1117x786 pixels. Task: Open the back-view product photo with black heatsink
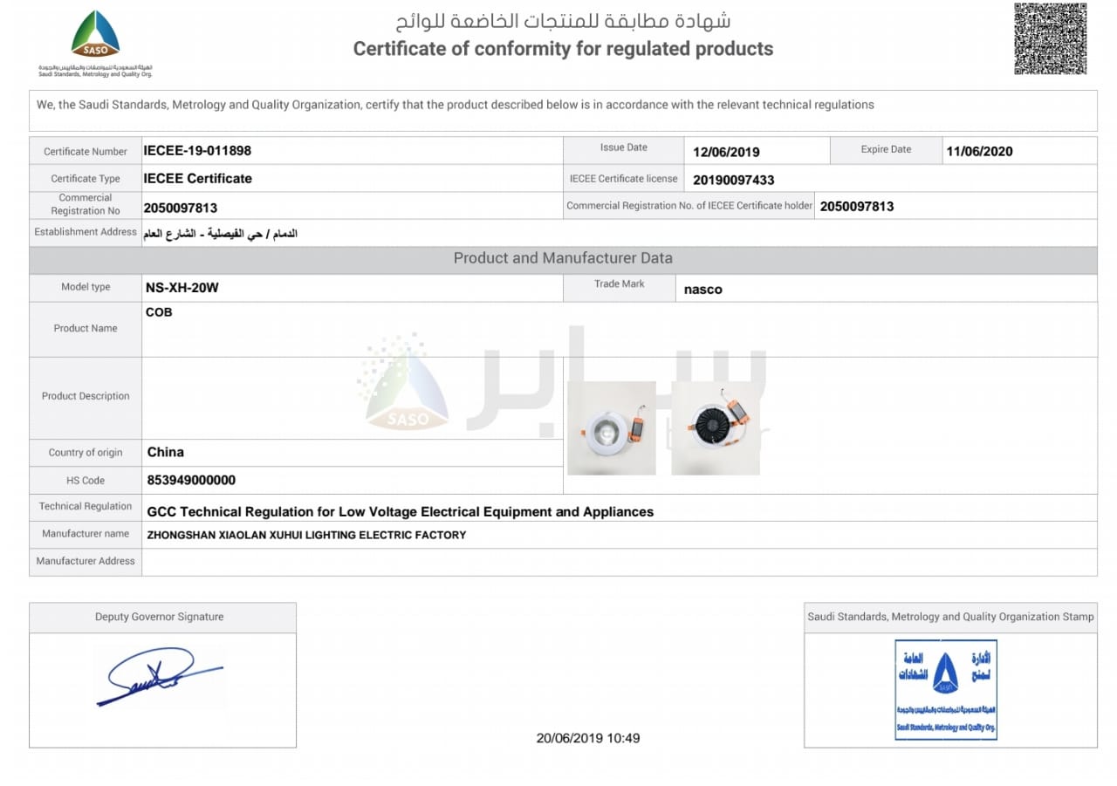pyautogui.click(x=715, y=428)
